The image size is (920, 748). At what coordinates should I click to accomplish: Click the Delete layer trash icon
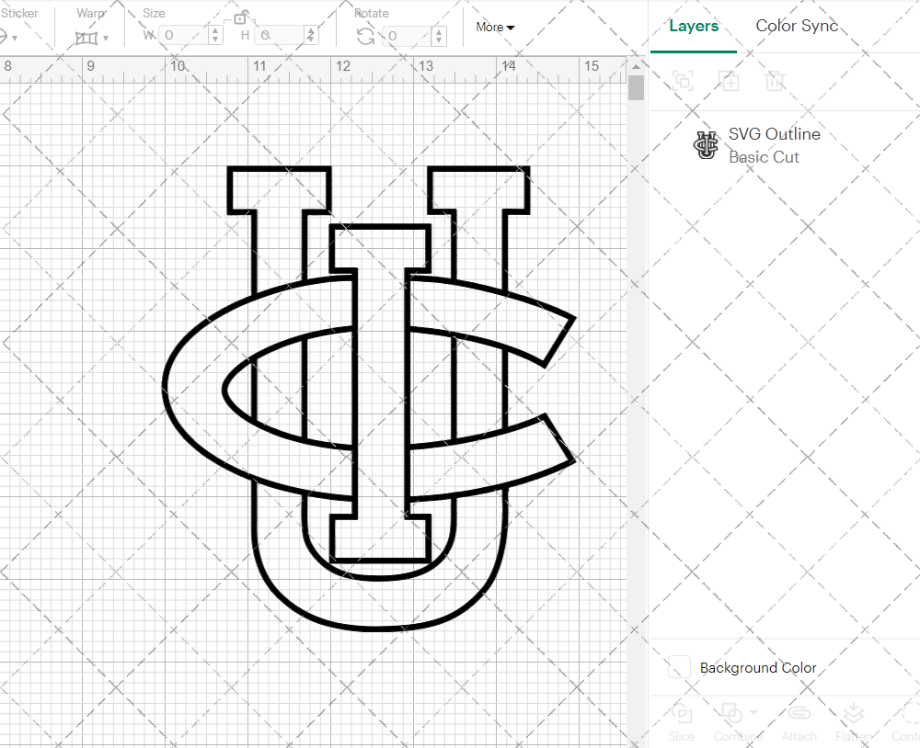click(x=776, y=81)
